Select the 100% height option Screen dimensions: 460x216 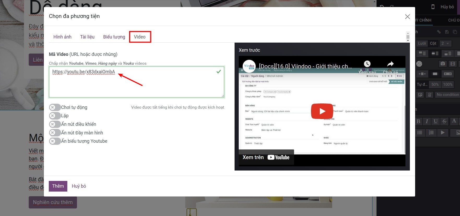tap(448, 84)
